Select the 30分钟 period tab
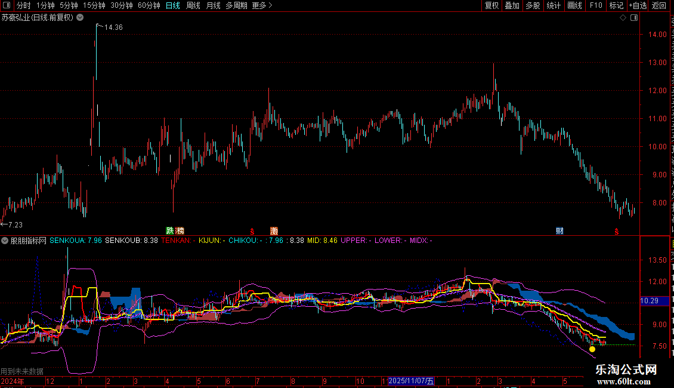 tap(121, 5)
